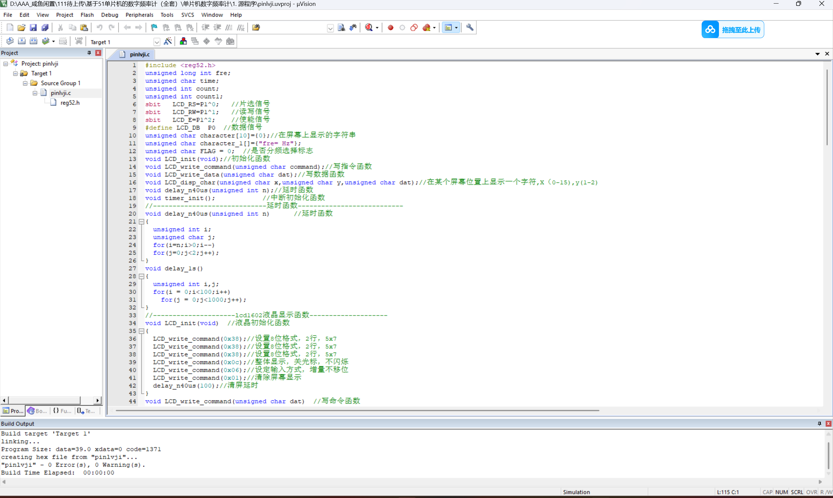
Task: Select reg52.h in the project tree
Action: (70, 103)
